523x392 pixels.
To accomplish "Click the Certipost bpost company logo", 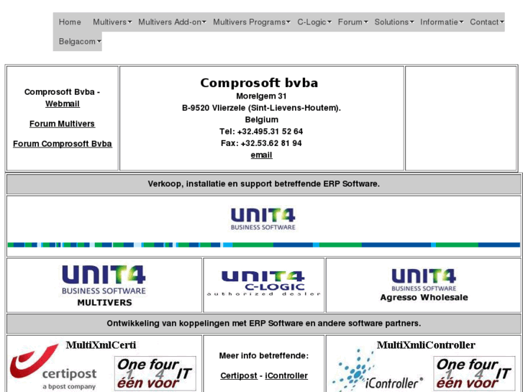I will (x=53, y=367).
